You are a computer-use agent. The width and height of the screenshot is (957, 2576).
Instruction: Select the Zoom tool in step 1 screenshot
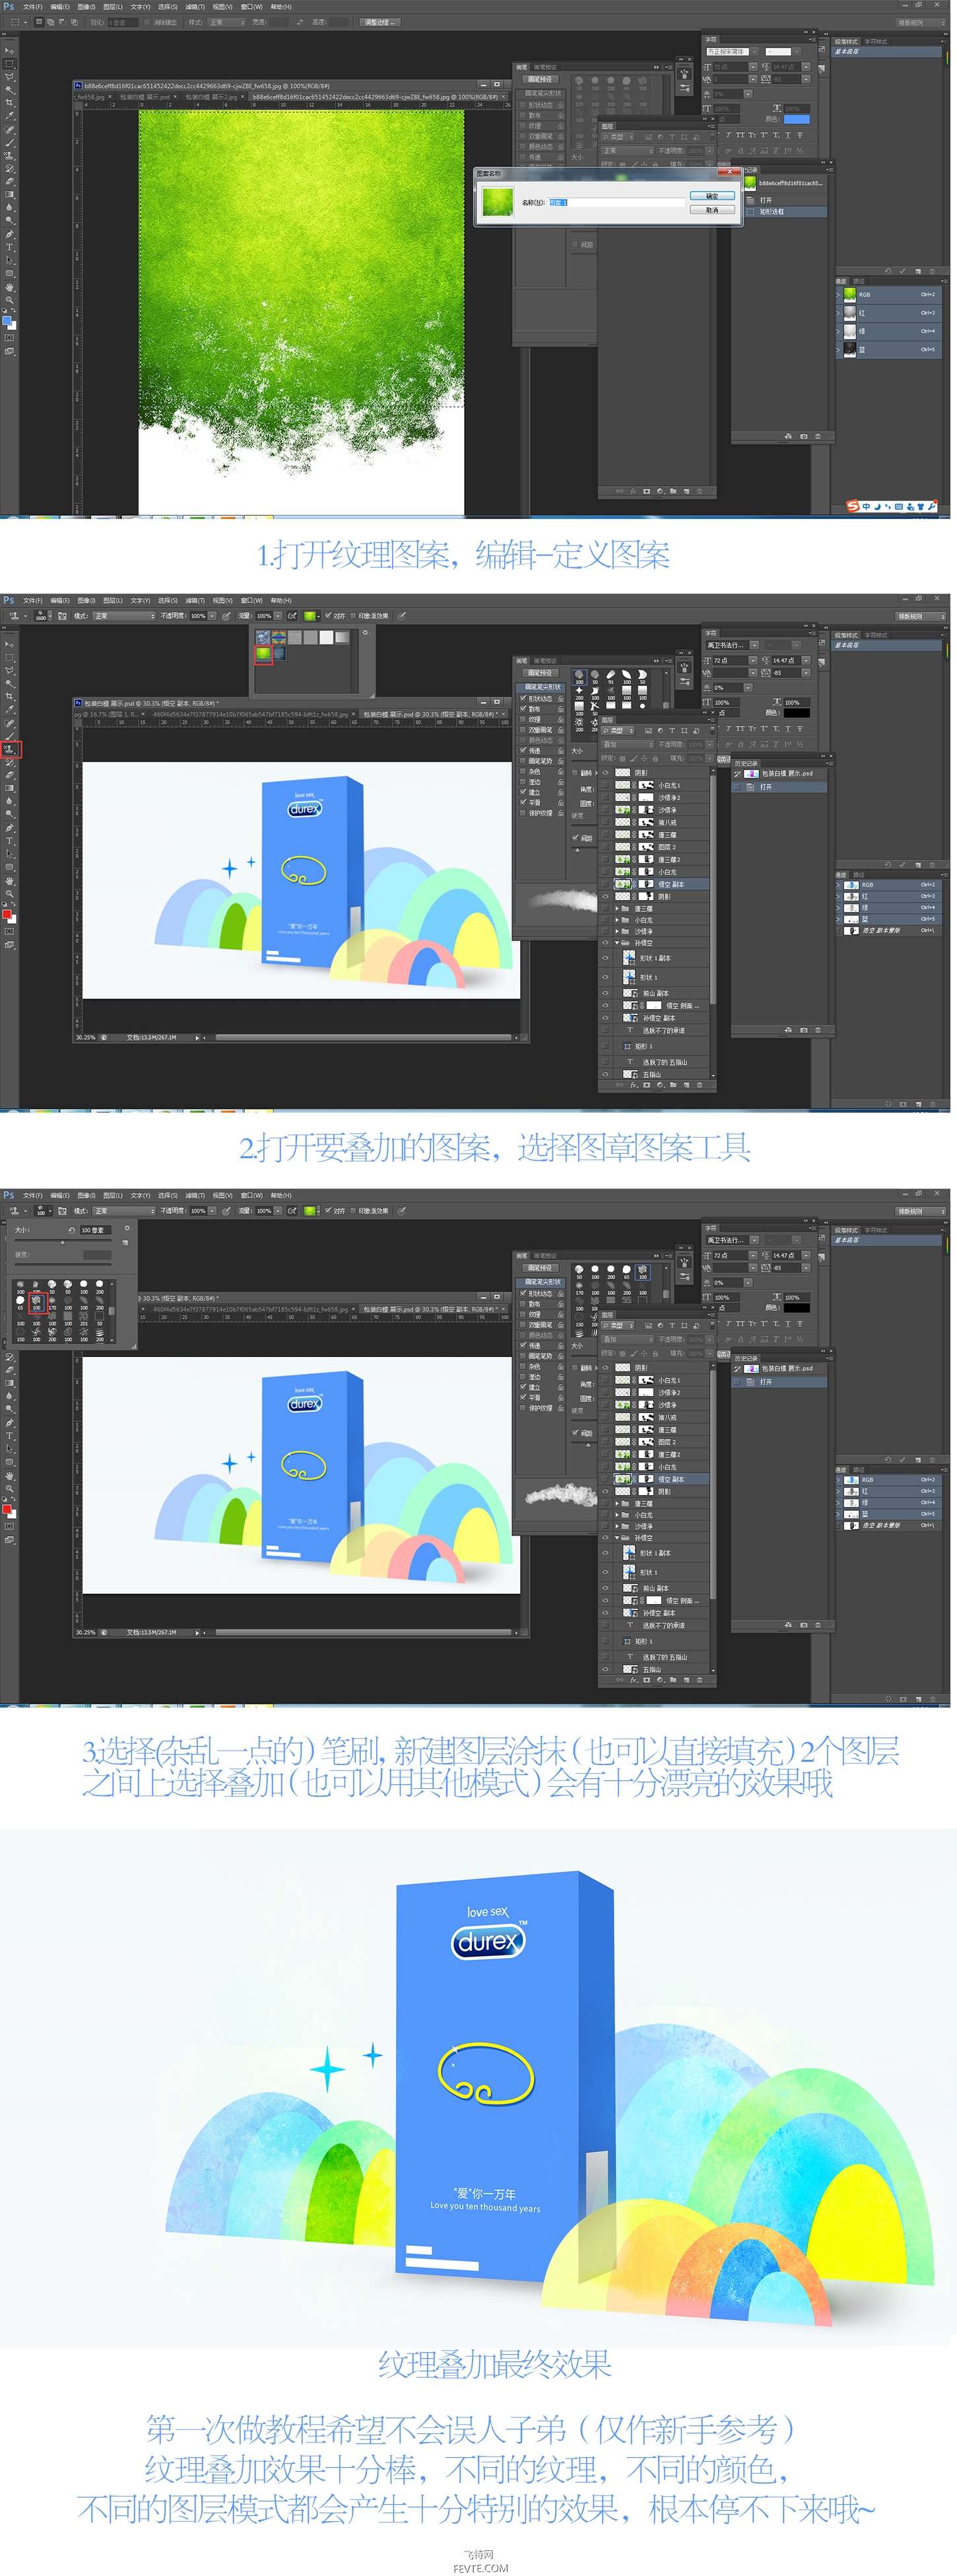coord(9,299)
